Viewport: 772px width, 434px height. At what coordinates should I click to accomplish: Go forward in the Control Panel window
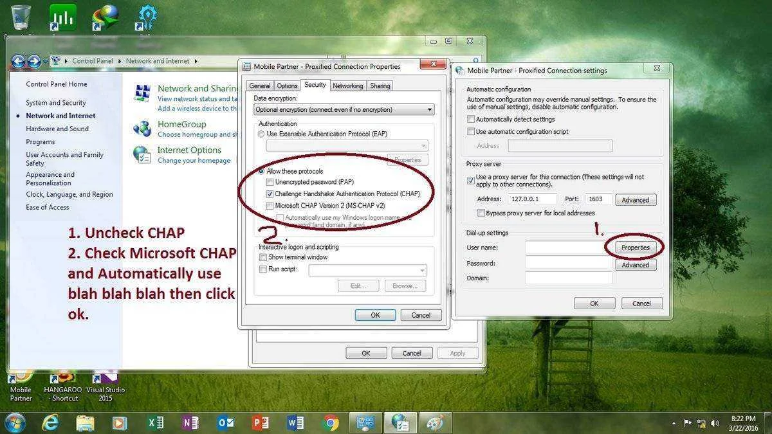tap(34, 61)
